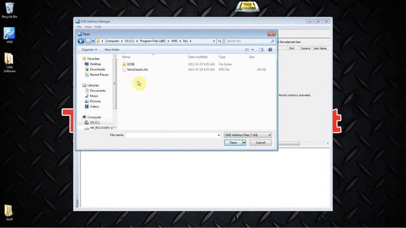Viewport: 406px width, 228px height.
Task: Open the view options dropdown arrow
Action: tap(252, 49)
